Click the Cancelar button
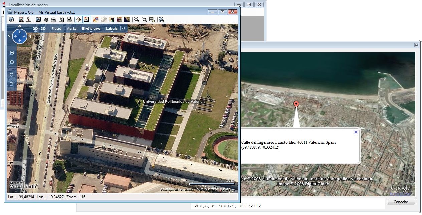This screenshot has height=215, width=422. point(401,202)
